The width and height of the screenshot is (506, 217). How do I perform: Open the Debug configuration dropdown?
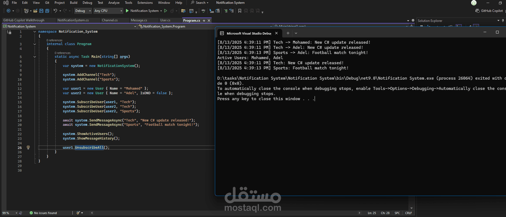(83, 11)
